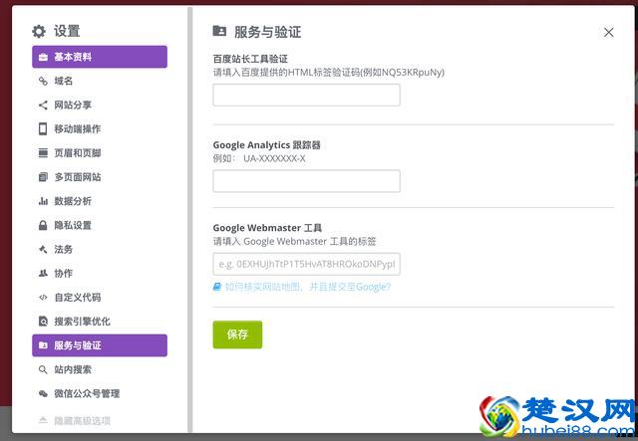Open 多页面网站 settings
This screenshot has height=441, width=638.
point(100,177)
